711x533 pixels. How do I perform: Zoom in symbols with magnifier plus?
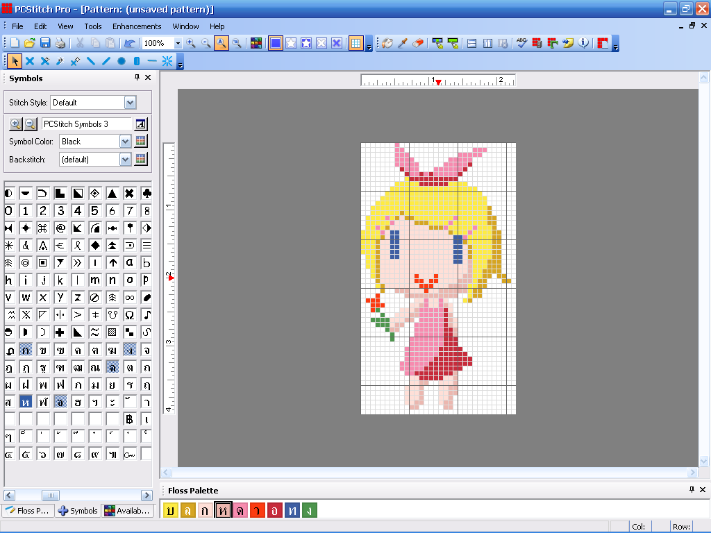(16, 124)
